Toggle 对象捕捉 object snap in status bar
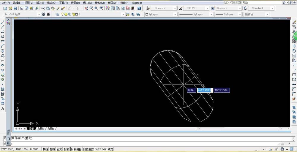Viewport: 297px width, 152px height. [x=76, y=149]
